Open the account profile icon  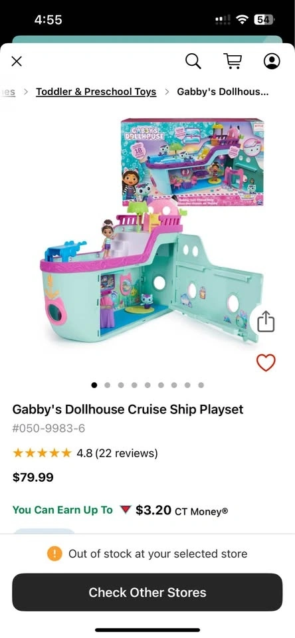pyautogui.click(x=272, y=61)
